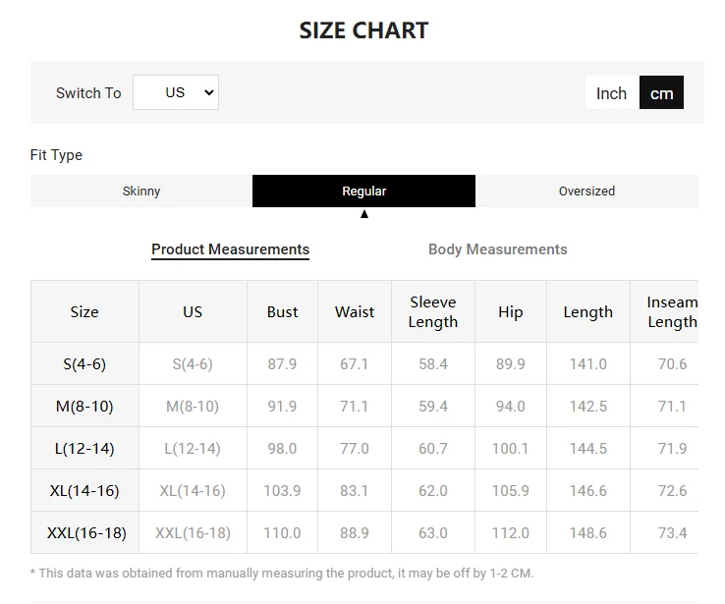Image resolution: width=725 pixels, height=604 pixels.
Task: Open the Body Measurements tab
Action: coord(497,249)
